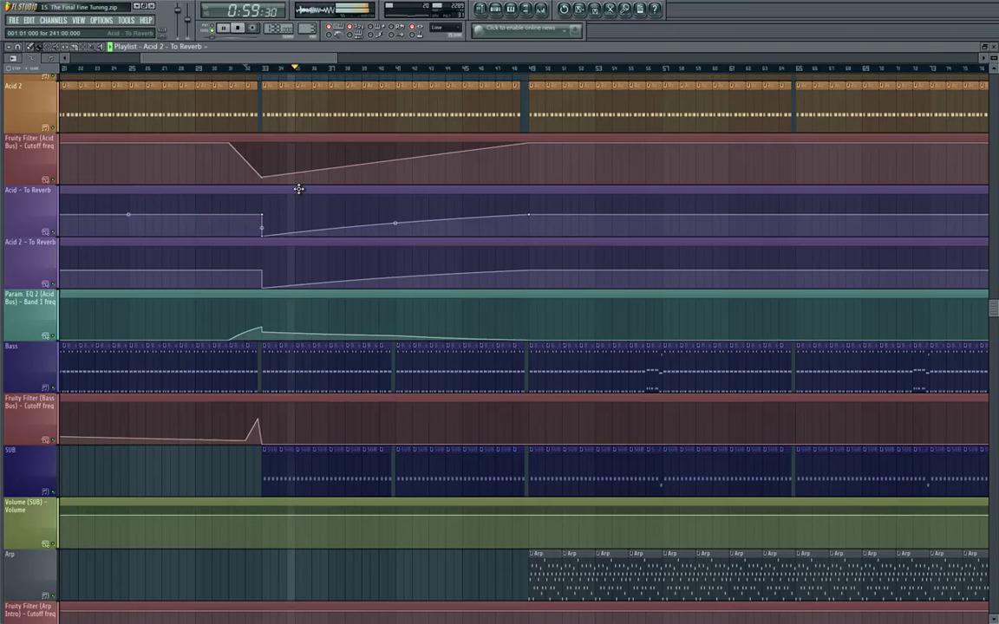
Task: Click the Undo history icon
Action: 563,9
